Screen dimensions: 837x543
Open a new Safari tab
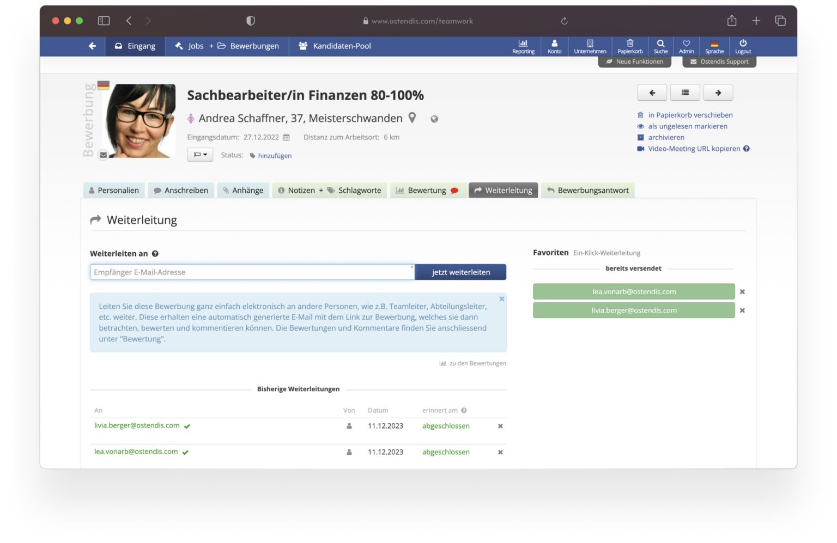tap(756, 21)
